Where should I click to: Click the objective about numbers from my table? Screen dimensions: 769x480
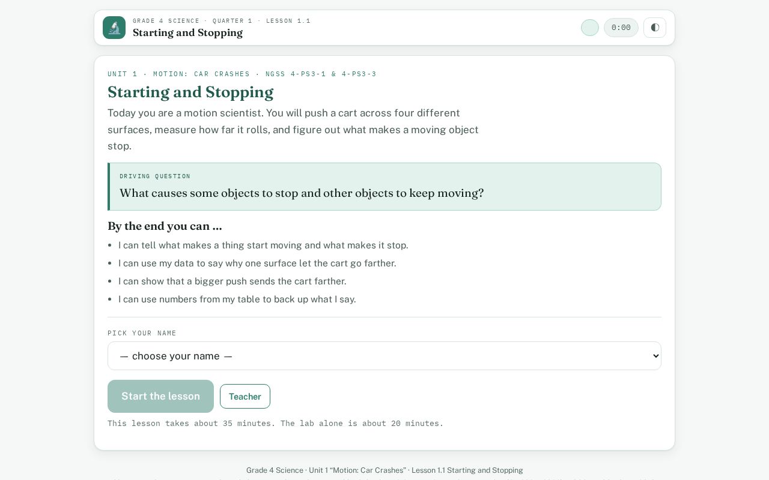(x=237, y=299)
